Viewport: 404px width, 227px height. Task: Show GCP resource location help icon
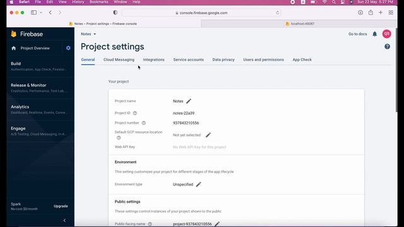click(119, 137)
